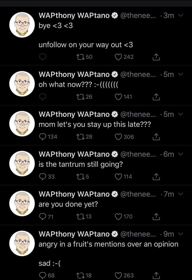This screenshot has width=192, height=280.
Task: Open options chevron on the 7m tweet
Action: click(181, 194)
